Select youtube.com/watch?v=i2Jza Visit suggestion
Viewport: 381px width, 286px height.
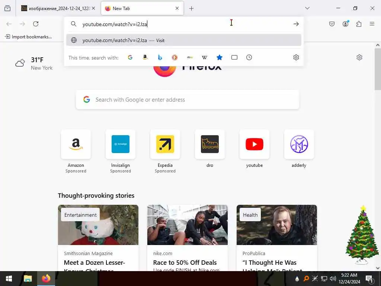tap(184, 40)
